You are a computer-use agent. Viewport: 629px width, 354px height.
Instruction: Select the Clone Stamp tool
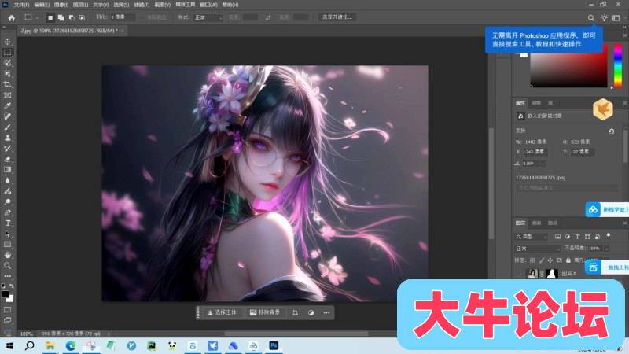tap(7, 138)
